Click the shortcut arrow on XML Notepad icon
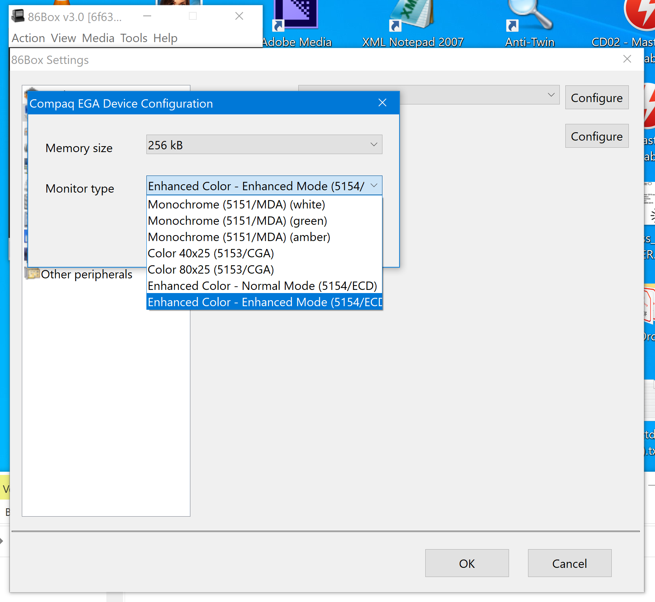Image resolution: width=655 pixels, height=602 pixels. 395,26
